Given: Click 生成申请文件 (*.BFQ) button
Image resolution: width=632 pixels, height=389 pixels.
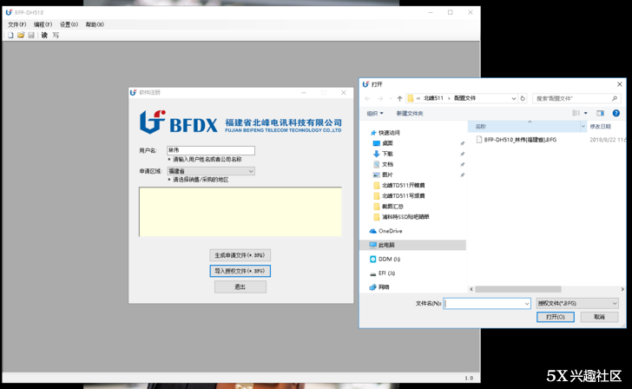Looking at the screenshot, I should pos(240,255).
